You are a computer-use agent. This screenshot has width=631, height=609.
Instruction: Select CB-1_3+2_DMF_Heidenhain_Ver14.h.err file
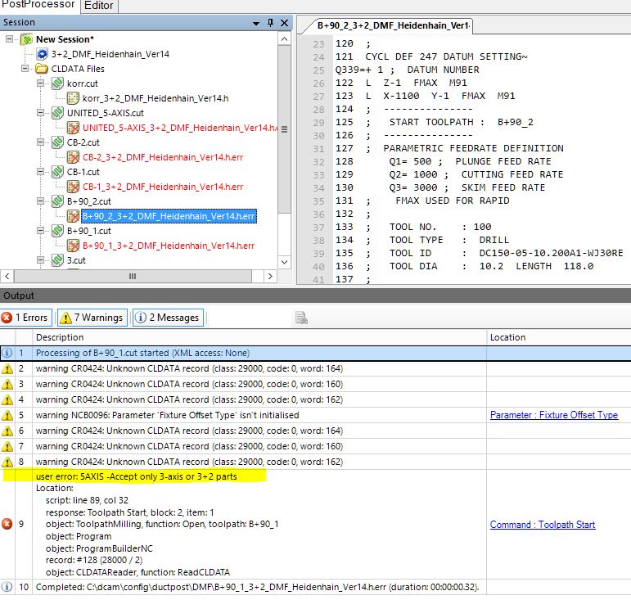163,187
